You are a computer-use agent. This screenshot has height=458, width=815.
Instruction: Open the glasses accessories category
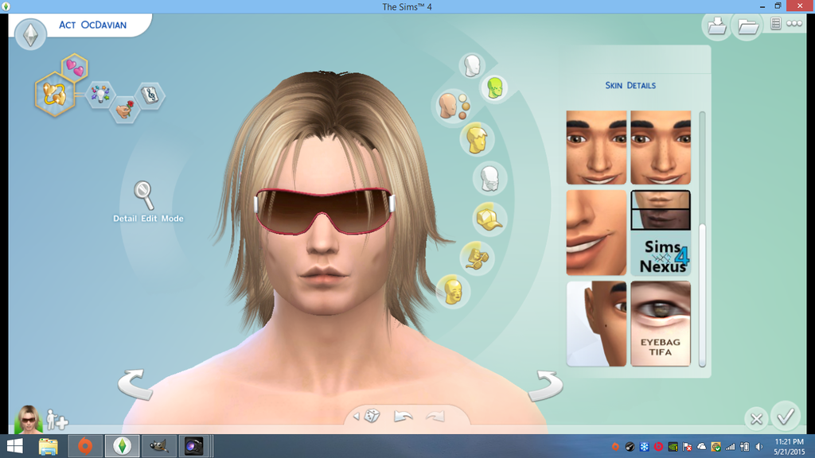pos(477,258)
